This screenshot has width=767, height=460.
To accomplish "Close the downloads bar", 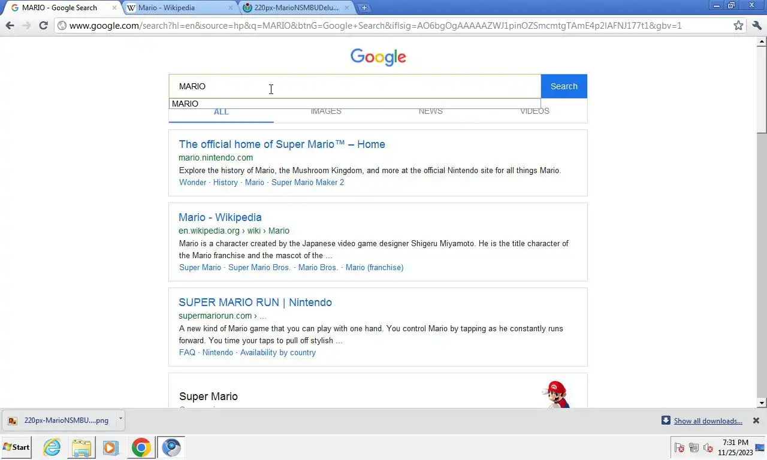I will pyautogui.click(x=756, y=420).
